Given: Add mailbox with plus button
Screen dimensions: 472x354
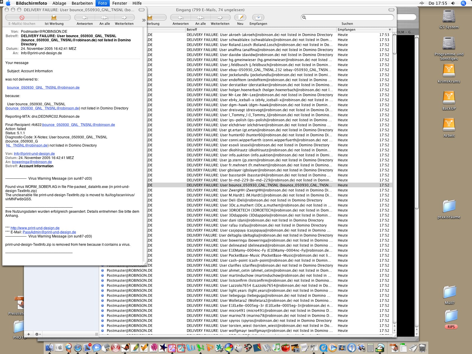Looking at the screenshot, I should (29, 334).
